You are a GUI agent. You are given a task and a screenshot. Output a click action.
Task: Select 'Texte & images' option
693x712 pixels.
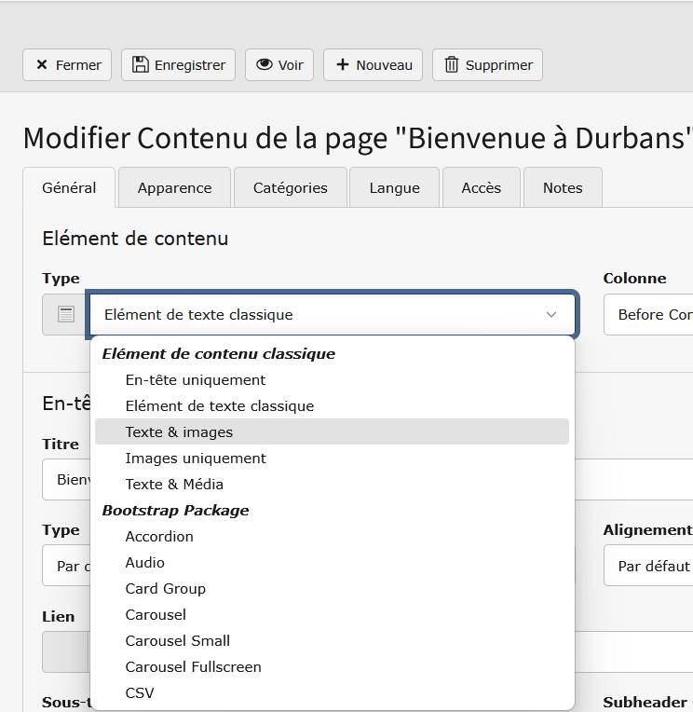tap(179, 431)
